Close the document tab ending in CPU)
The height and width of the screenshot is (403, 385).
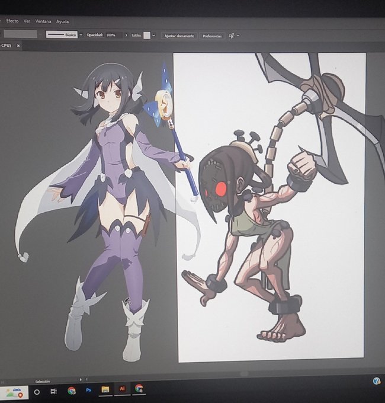pyautogui.click(x=18, y=46)
